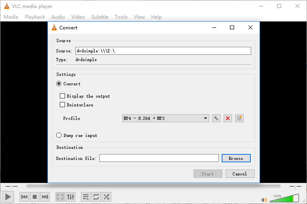
Task: Open the Video menu
Action: [x=78, y=17]
